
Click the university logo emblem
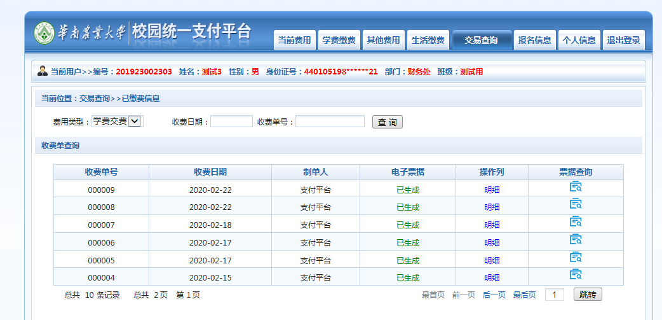coord(44,32)
